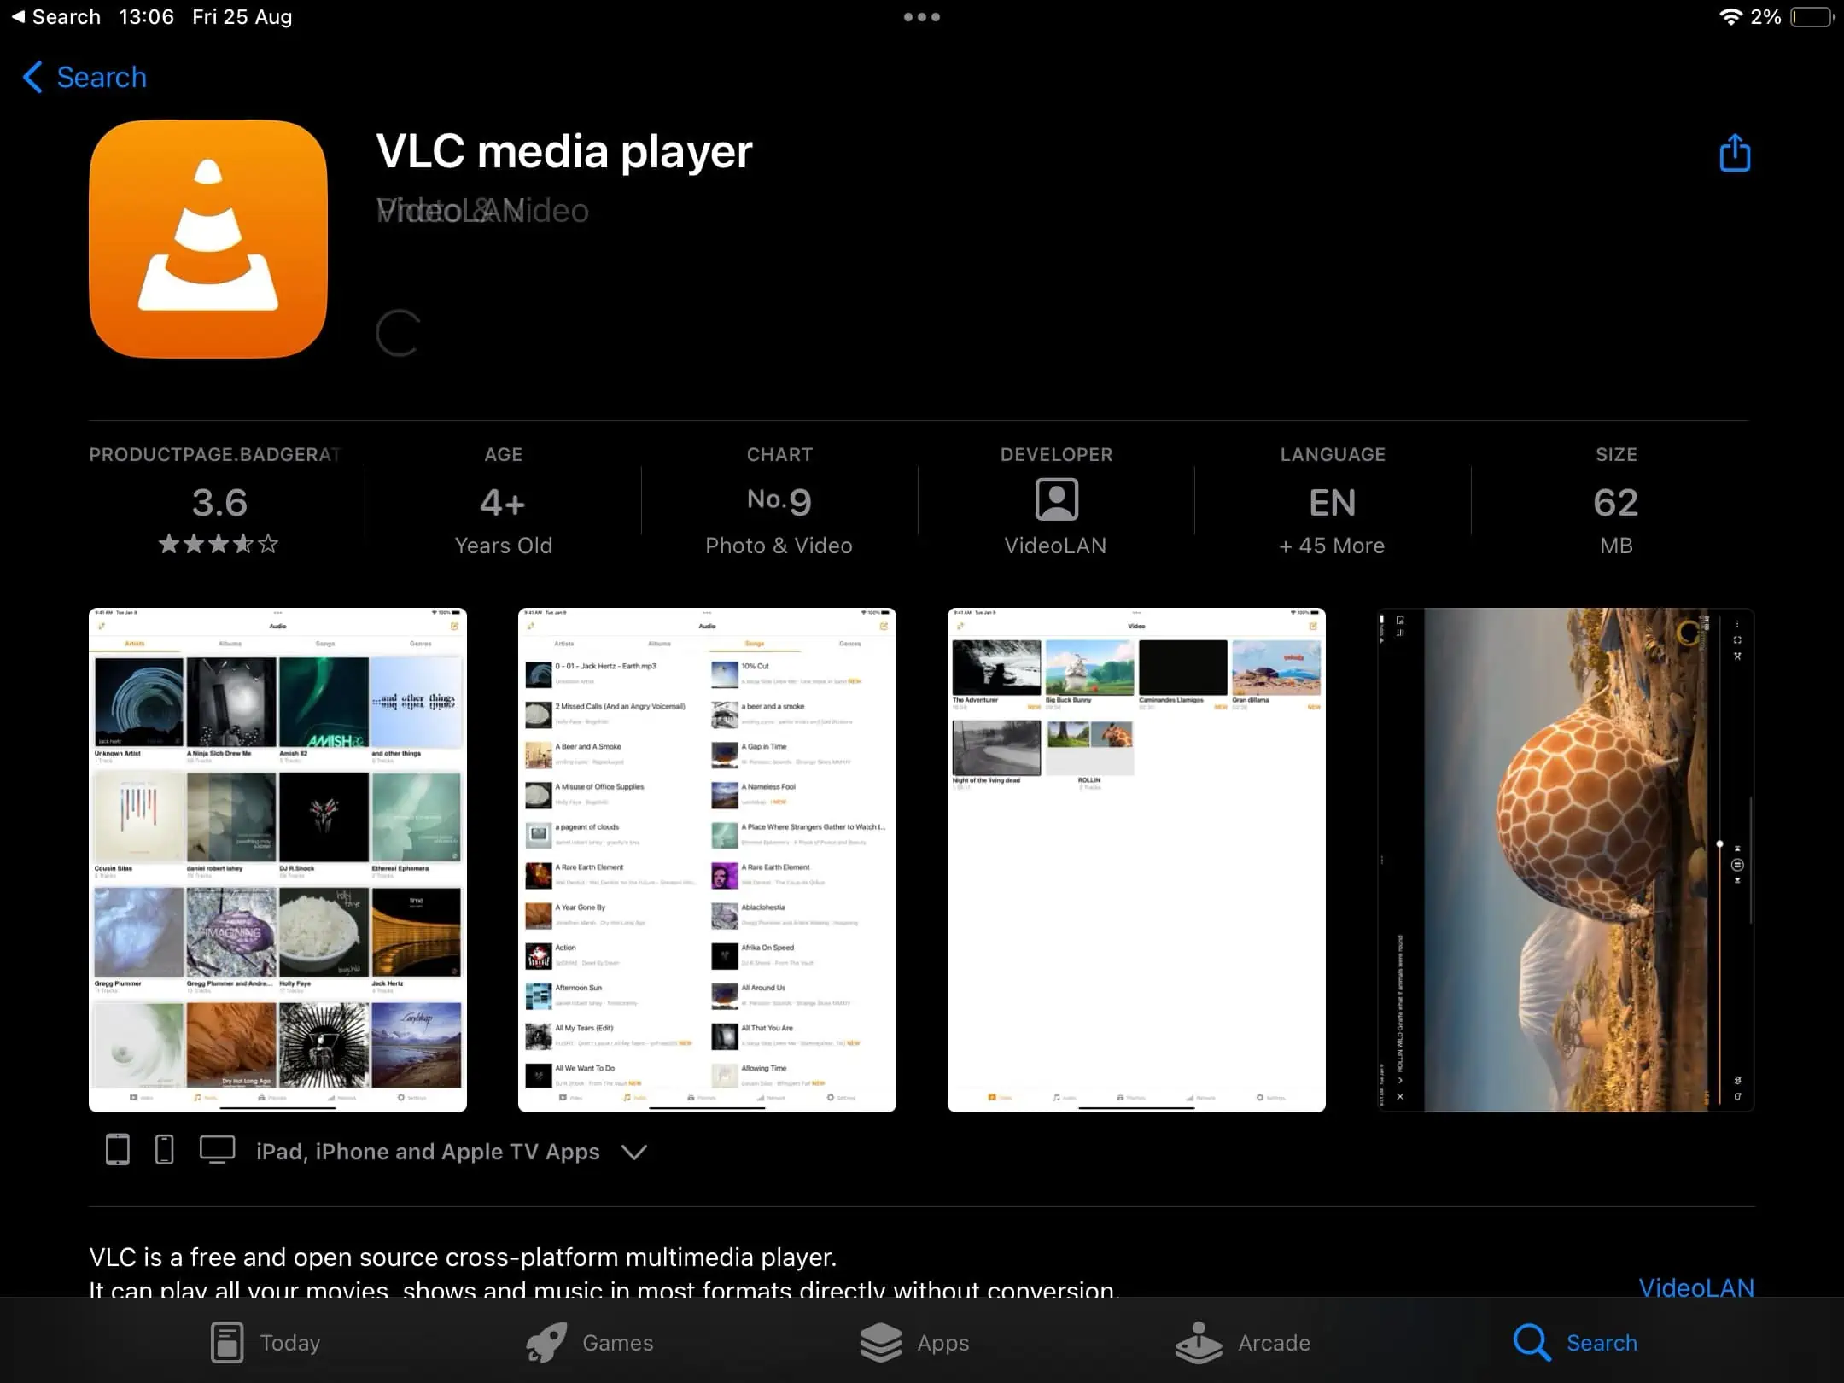Switch to the Arcade tab
Image resolution: width=1844 pixels, height=1383 pixels.
[1242, 1342]
